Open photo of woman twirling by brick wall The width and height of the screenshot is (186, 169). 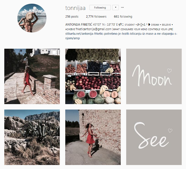(93, 137)
